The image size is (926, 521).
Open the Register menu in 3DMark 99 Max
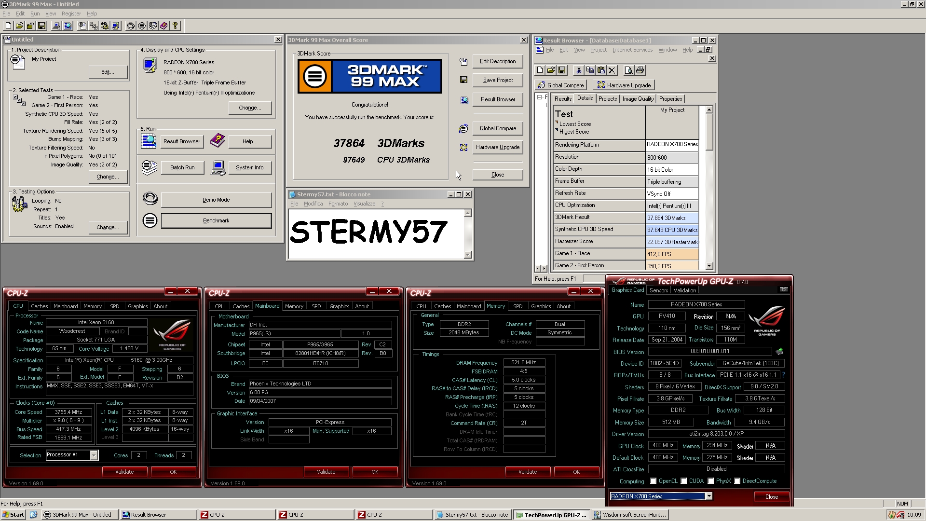[x=71, y=14]
